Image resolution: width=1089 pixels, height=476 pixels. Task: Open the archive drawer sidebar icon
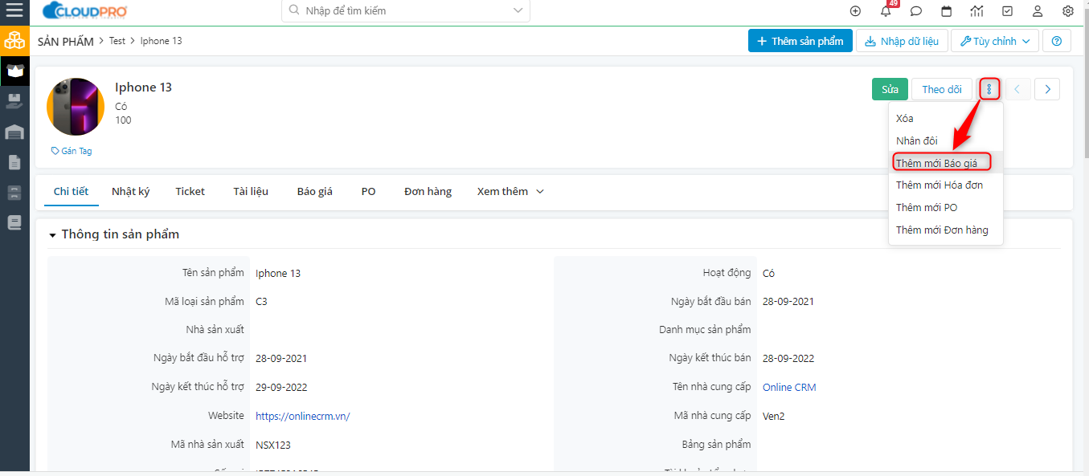[x=14, y=193]
